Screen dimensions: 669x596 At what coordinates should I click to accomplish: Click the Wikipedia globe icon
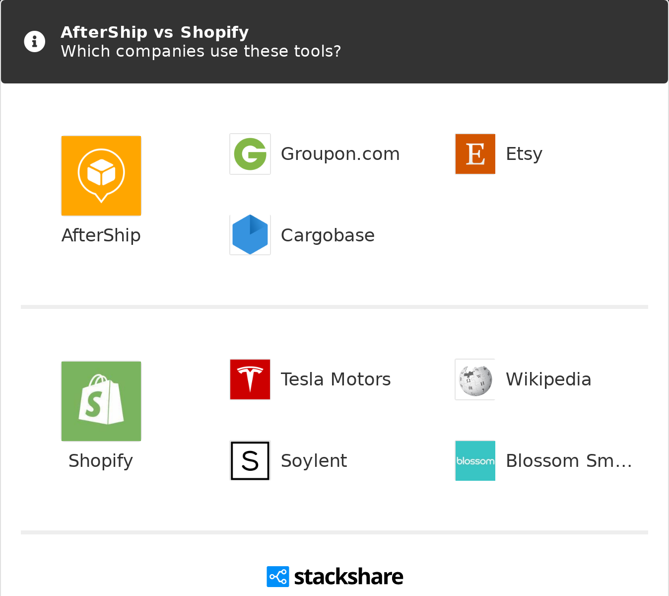475,379
